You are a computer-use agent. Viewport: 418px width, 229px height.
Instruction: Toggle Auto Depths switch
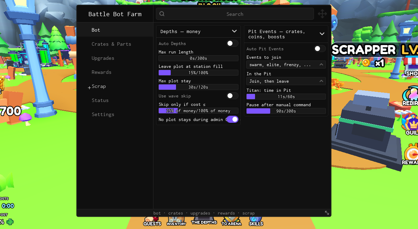click(x=232, y=43)
